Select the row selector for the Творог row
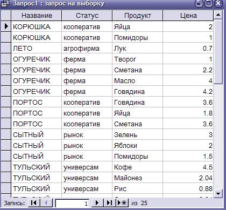Screen dimensions: 226x210 6,59
